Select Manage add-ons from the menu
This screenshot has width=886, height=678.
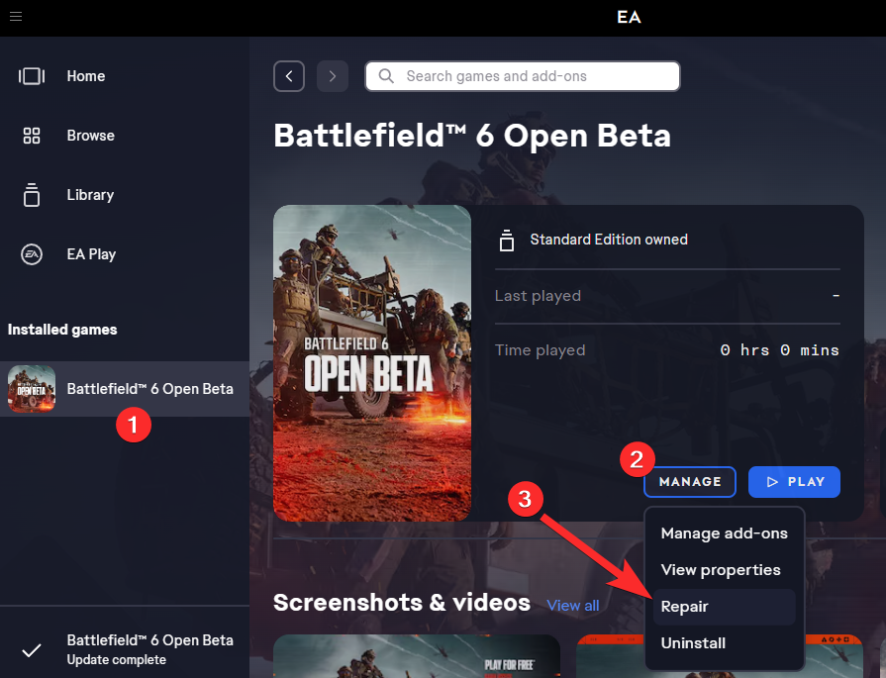pos(724,533)
